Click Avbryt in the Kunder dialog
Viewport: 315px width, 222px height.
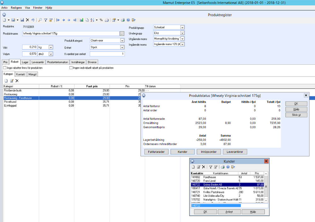pos(229,212)
